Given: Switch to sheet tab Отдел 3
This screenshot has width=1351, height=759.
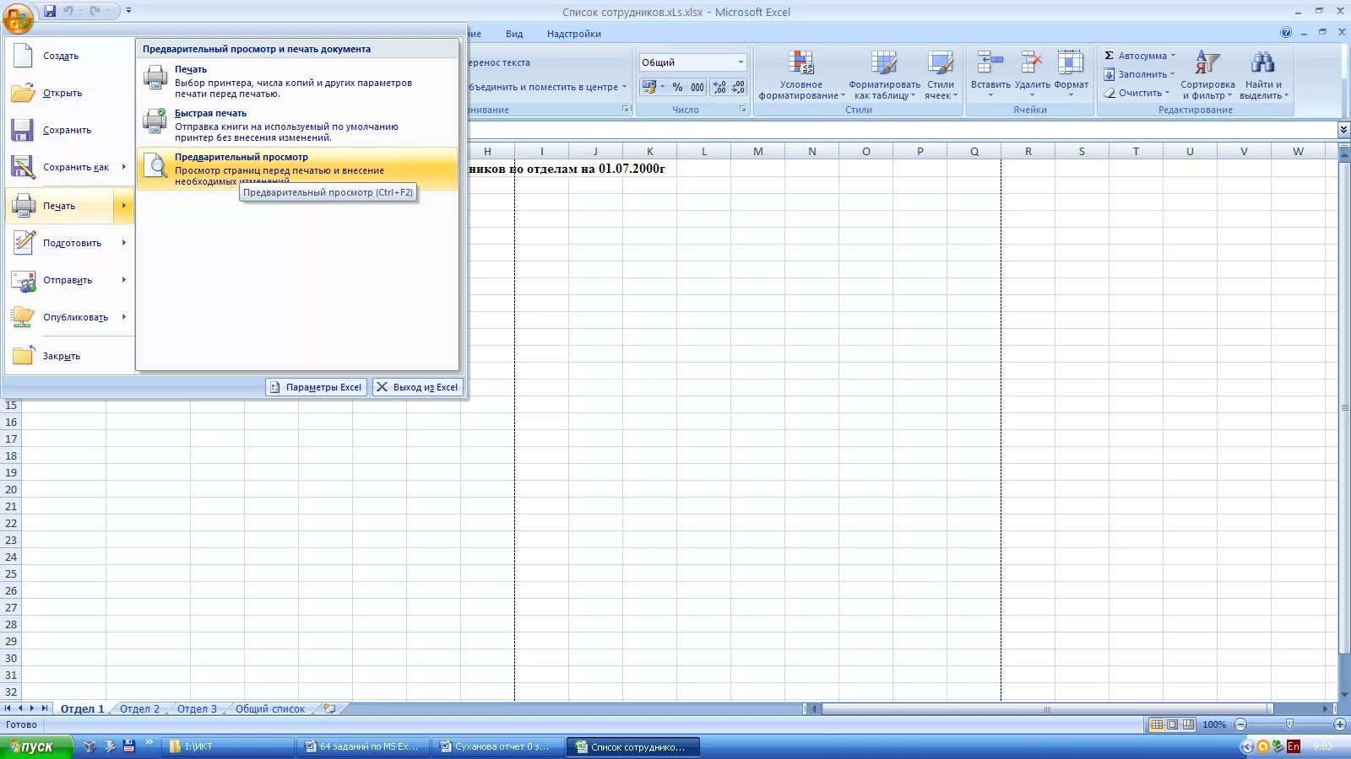Looking at the screenshot, I should tap(197, 708).
